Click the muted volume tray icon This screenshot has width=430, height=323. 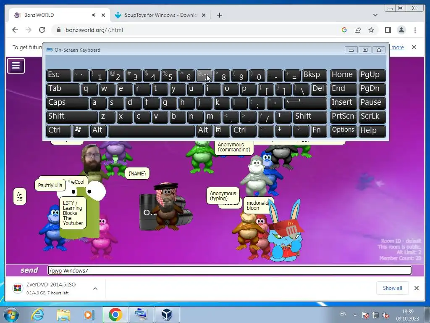click(x=385, y=315)
